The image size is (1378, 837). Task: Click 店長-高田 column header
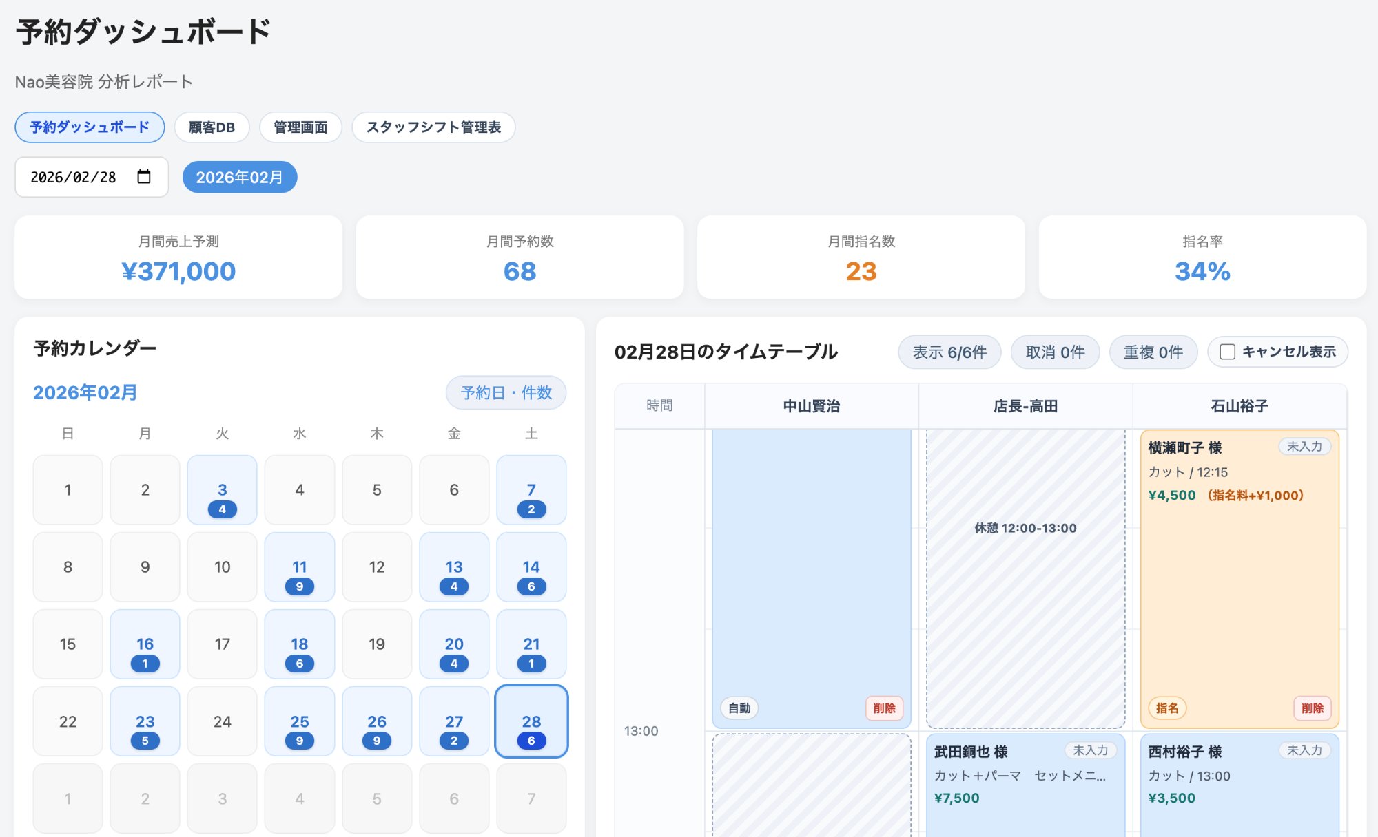pyautogui.click(x=1025, y=406)
